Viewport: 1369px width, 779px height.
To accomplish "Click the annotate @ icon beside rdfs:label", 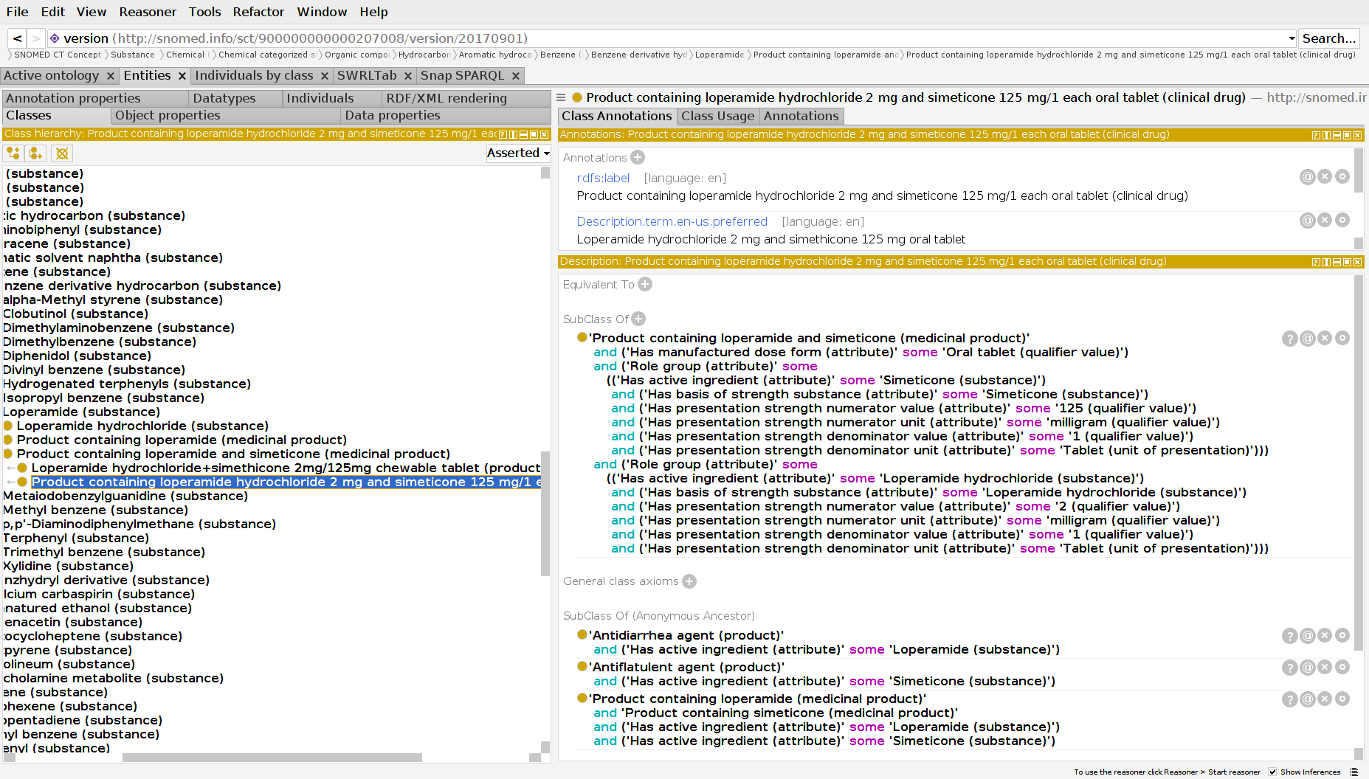I will pyautogui.click(x=1308, y=176).
